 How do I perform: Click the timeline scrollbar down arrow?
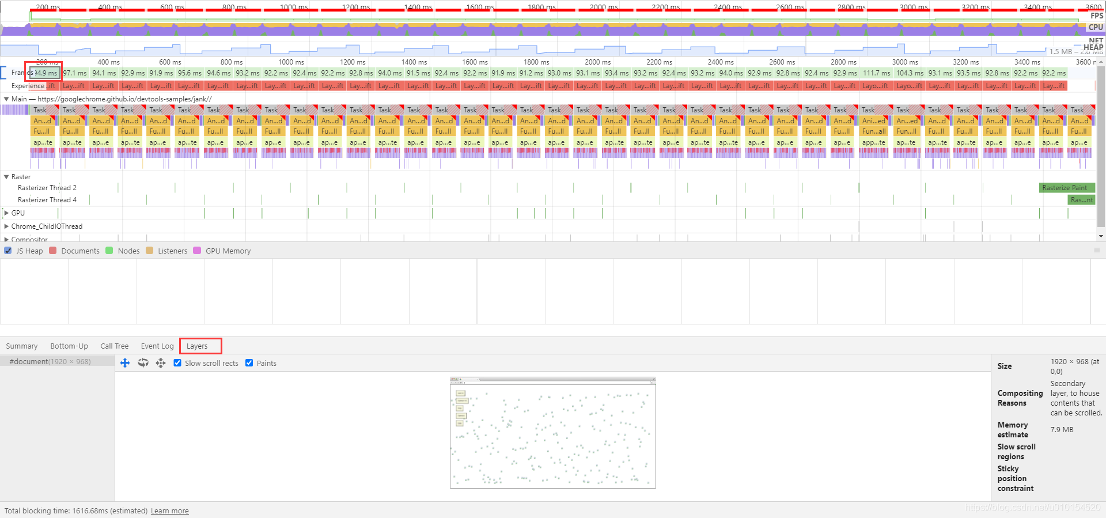point(1101,236)
